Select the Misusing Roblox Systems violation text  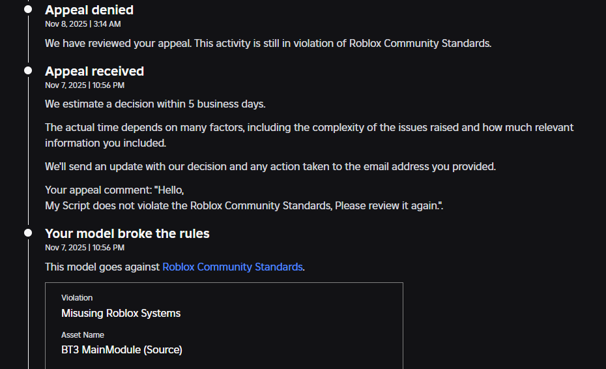point(121,313)
